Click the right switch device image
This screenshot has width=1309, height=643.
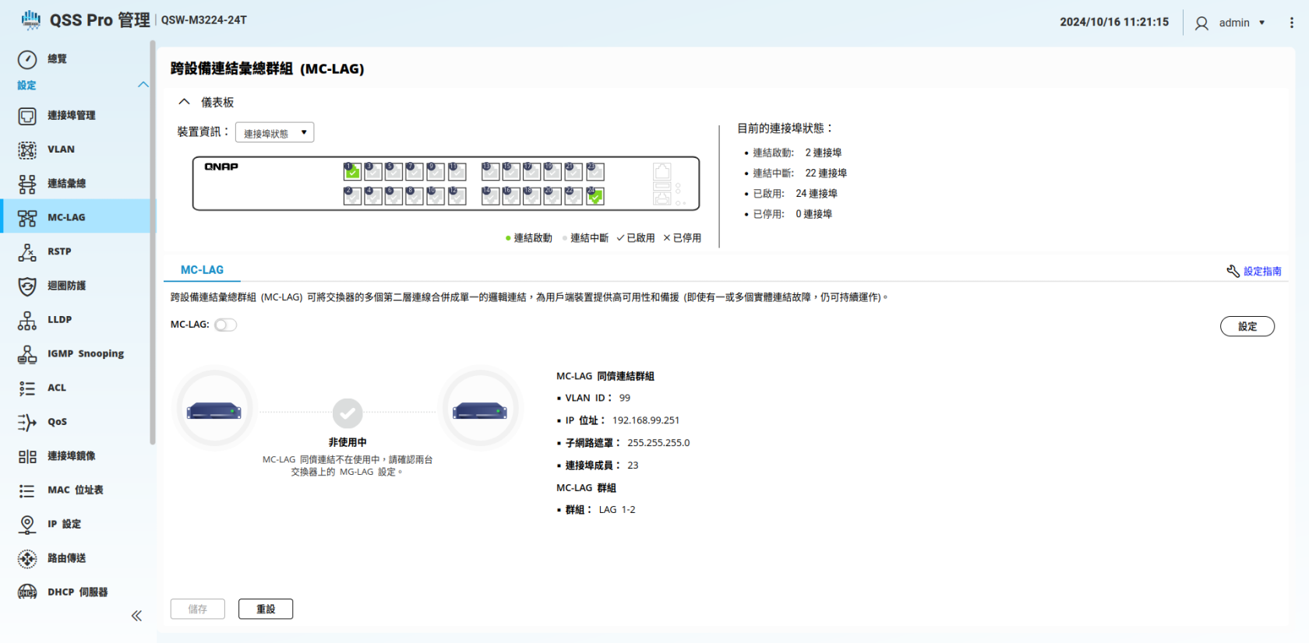[x=480, y=409]
